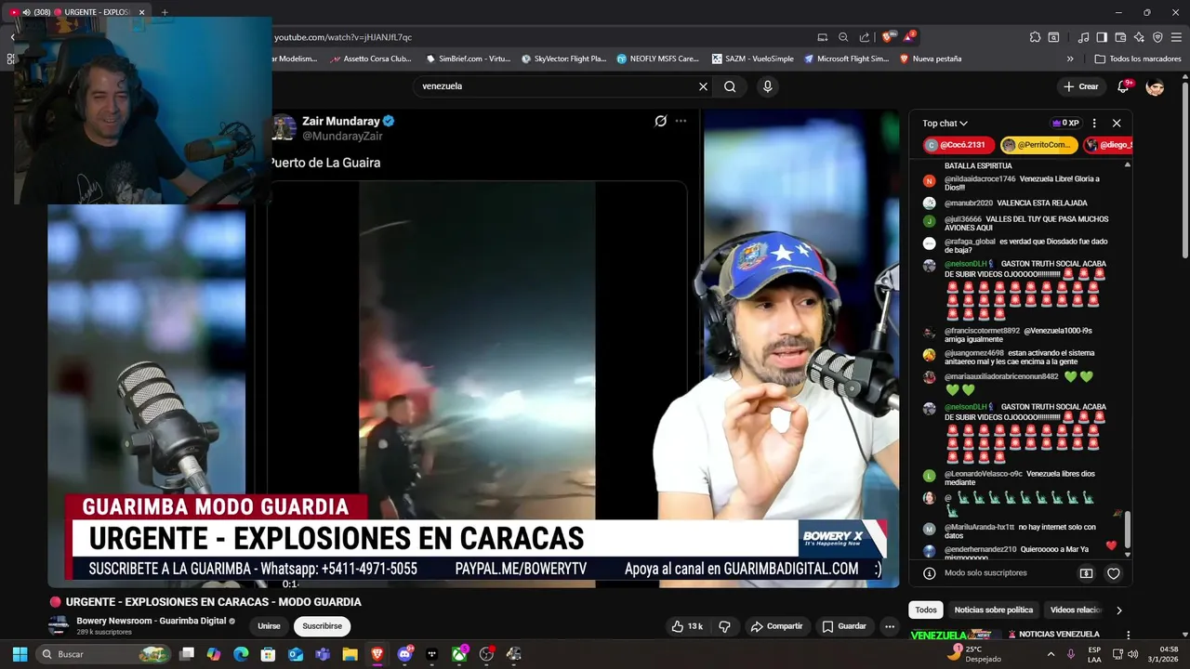Click the subscribers-only mode info icon
The height and width of the screenshot is (669, 1190).
coord(929,573)
